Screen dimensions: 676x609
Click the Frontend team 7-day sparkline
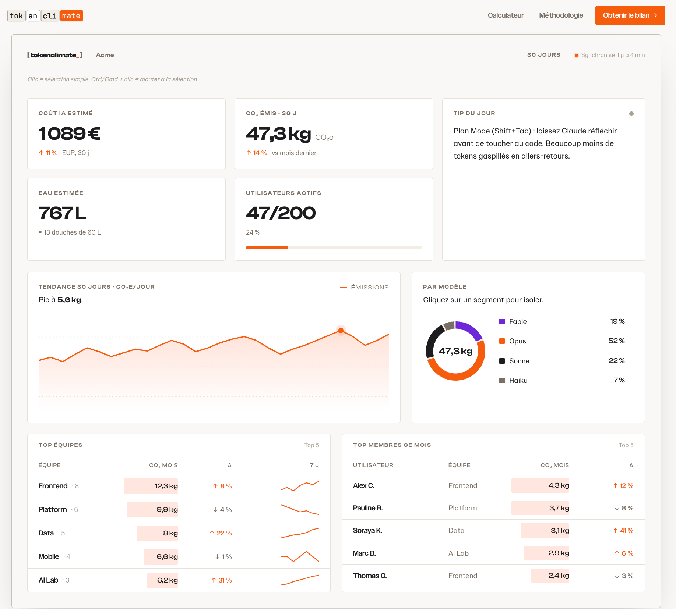(300, 486)
